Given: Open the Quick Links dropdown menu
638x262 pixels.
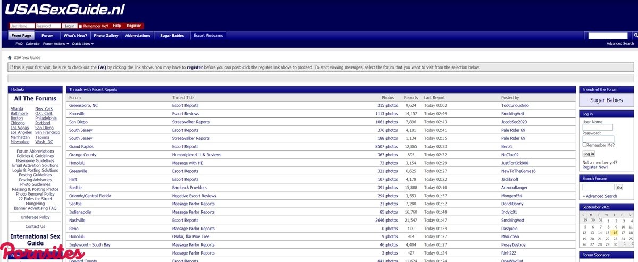Looking at the screenshot, I should (82, 44).
